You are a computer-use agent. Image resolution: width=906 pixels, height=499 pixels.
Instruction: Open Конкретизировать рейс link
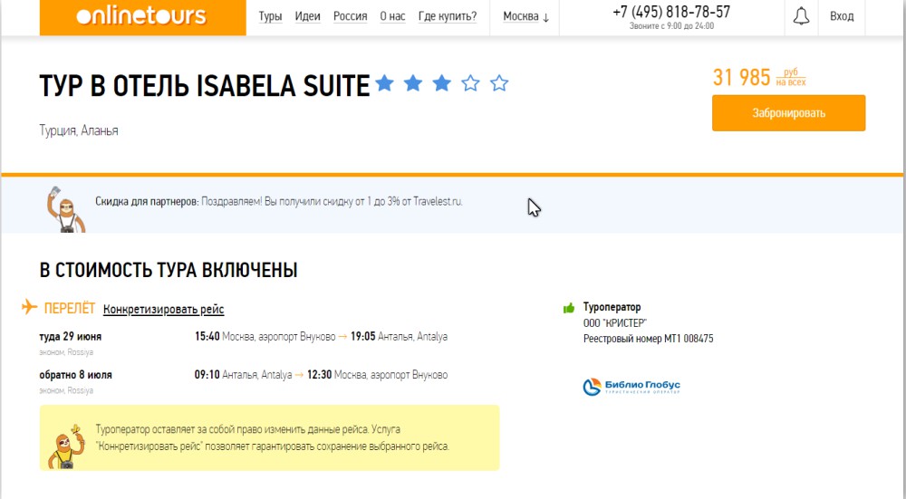163,309
